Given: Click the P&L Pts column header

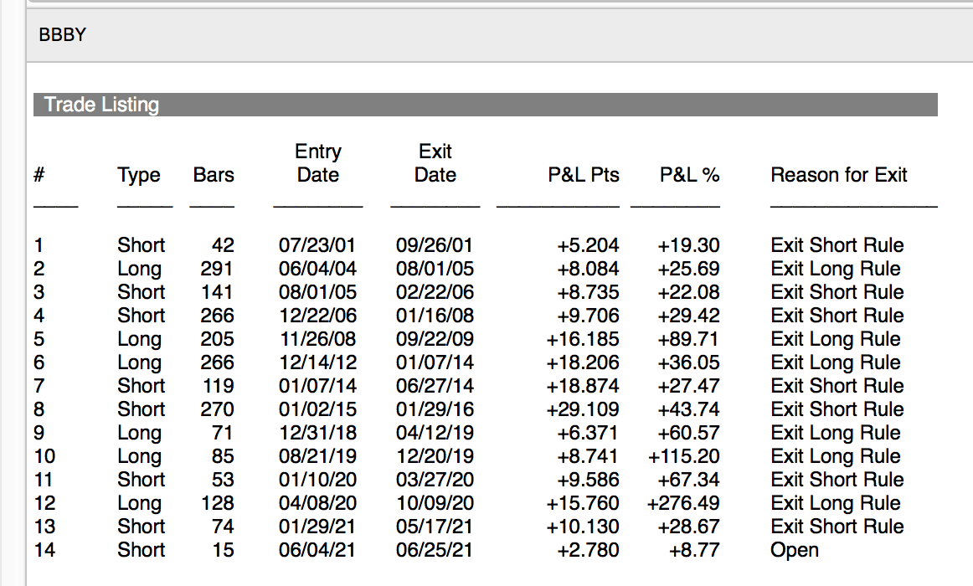Looking at the screenshot, I should 584,175.
